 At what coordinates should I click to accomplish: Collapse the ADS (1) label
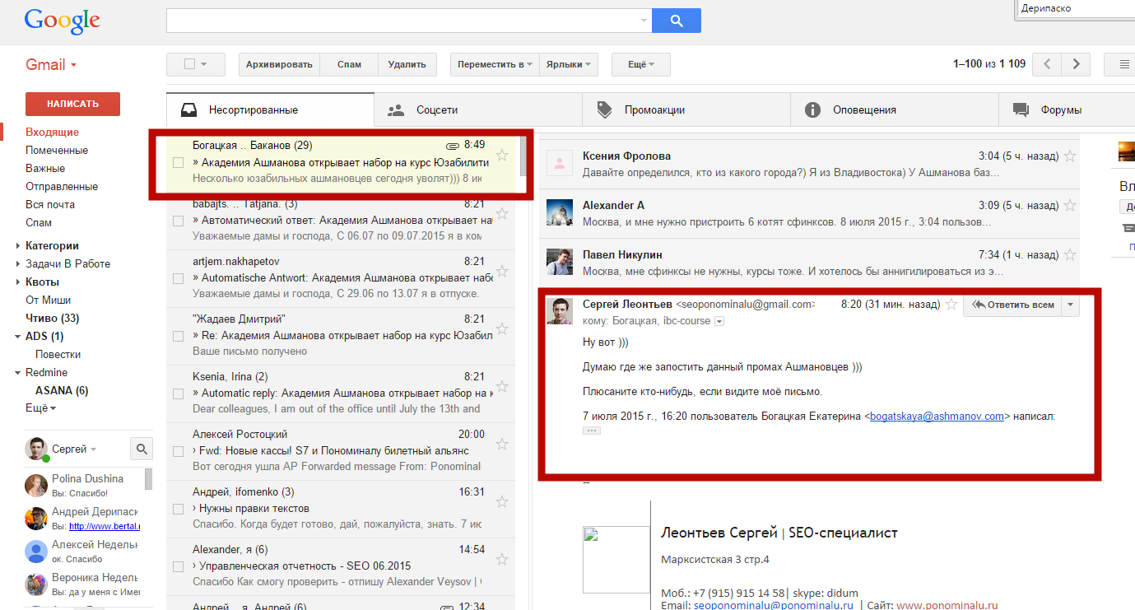click(18, 336)
